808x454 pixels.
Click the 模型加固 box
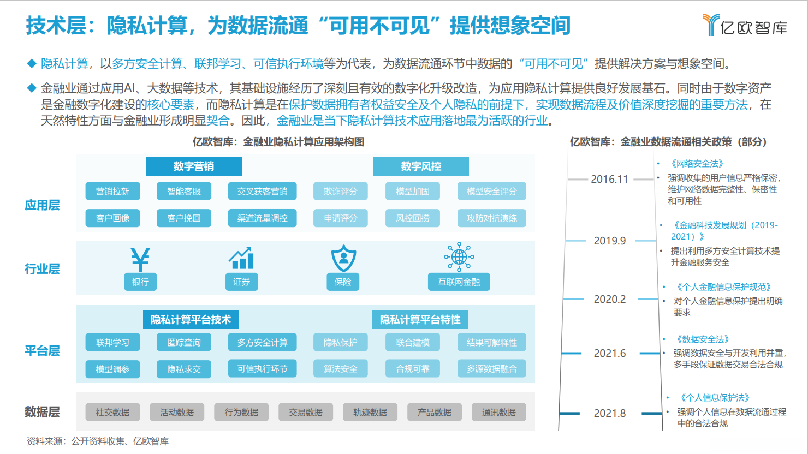[x=413, y=192]
